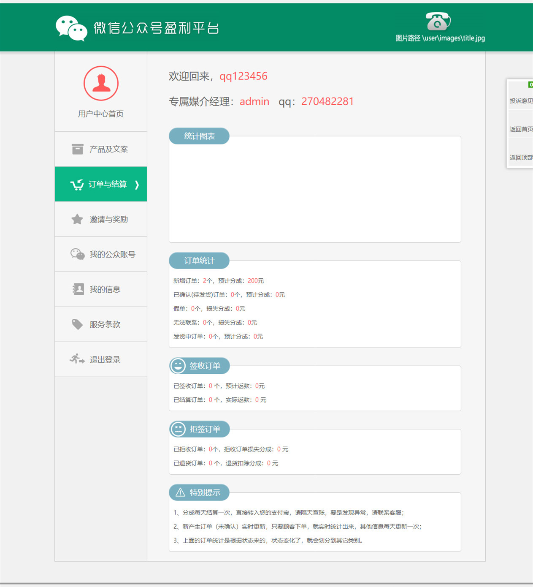Click the telephone icon in header

[438, 22]
